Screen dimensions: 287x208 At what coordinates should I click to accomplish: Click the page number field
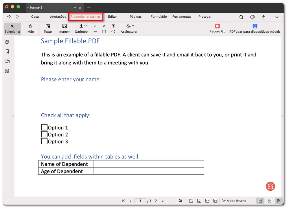point(140,201)
